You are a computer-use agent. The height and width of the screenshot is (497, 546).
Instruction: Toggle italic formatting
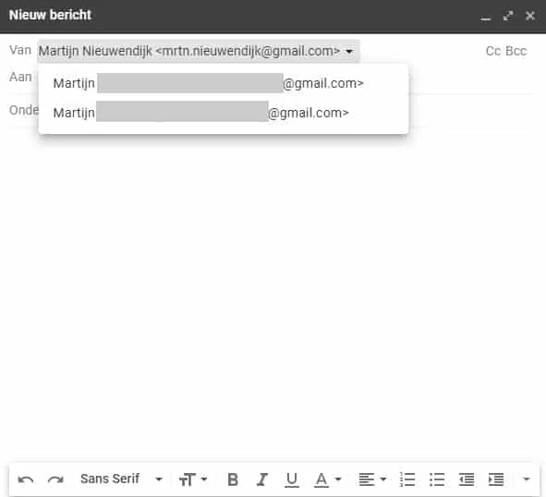(x=262, y=479)
